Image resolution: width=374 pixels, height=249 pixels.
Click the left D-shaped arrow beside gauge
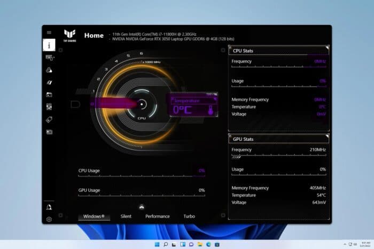[75, 105]
